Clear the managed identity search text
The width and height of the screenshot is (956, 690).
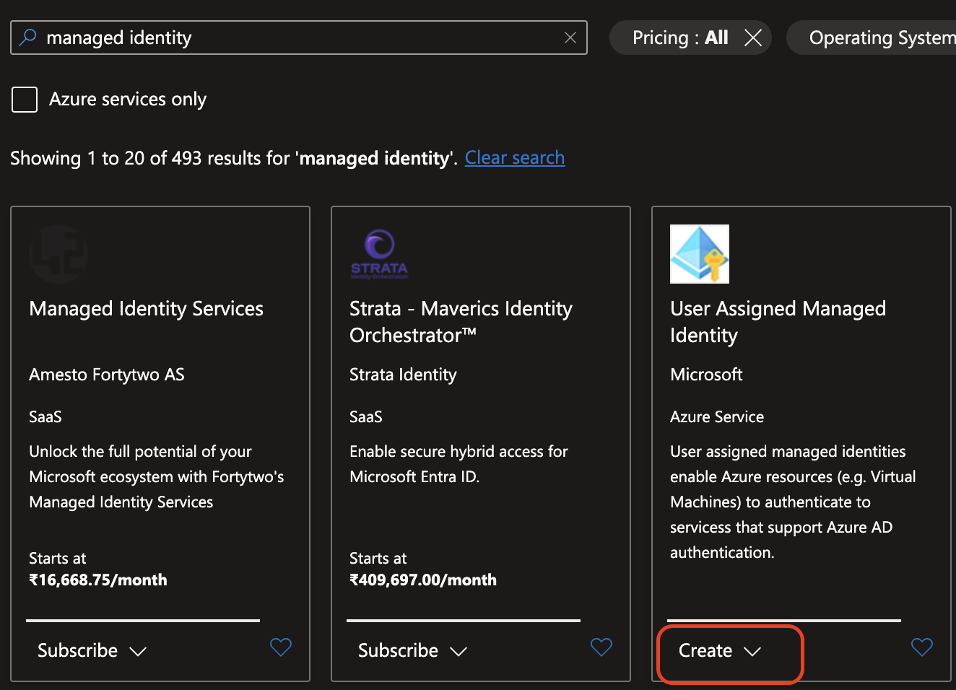(x=570, y=38)
